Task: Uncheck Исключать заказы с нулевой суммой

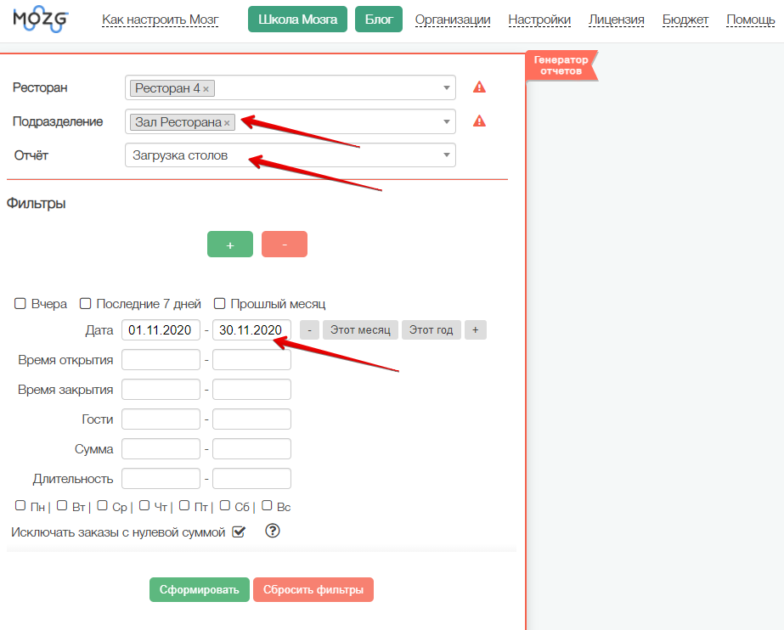Action: click(x=239, y=532)
